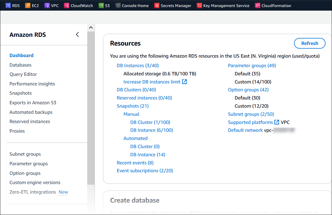Open the Parameter groups (49) link
This screenshot has width=332, height=215.
[252, 65]
